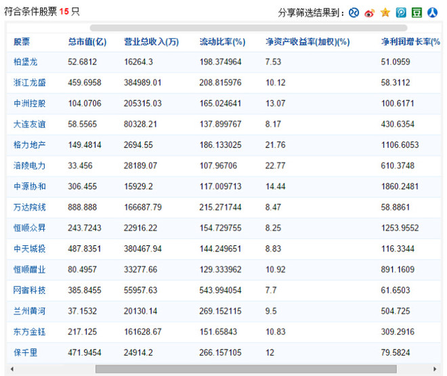Open stock 万达院线
The height and width of the screenshot is (376, 447).
pyautogui.click(x=30, y=207)
